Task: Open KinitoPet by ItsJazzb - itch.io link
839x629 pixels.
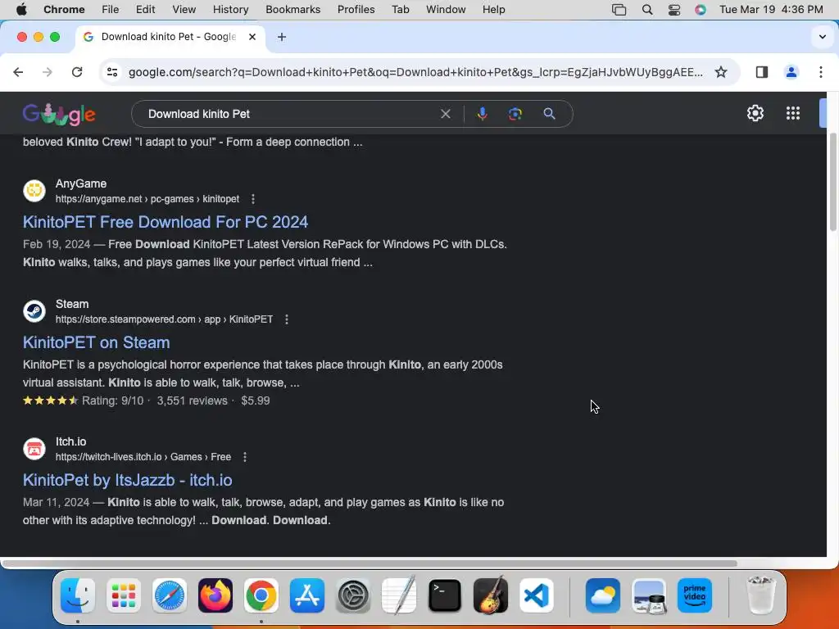Action: tap(127, 480)
